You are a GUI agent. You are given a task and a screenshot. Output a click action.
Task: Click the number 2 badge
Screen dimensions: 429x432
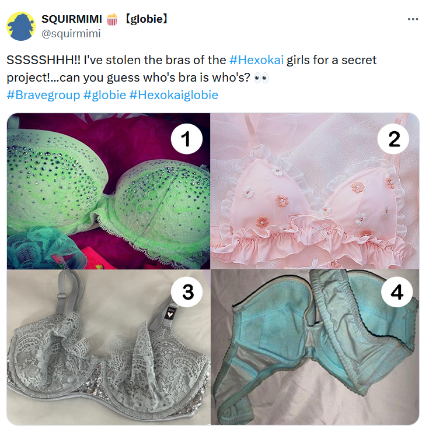tap(393, 139)
